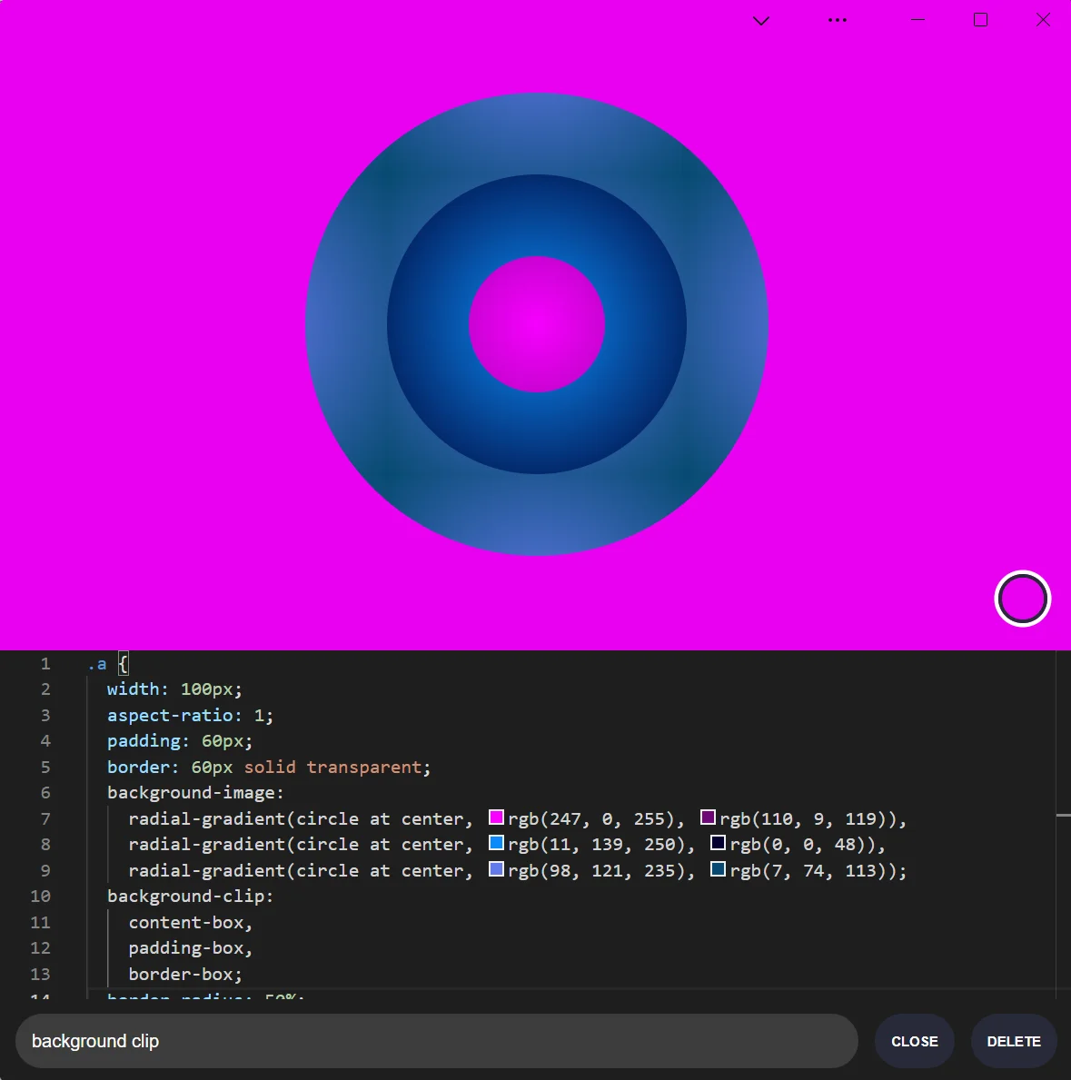Open color swatch for rgb(110, 9, 119)

(709, 817)
